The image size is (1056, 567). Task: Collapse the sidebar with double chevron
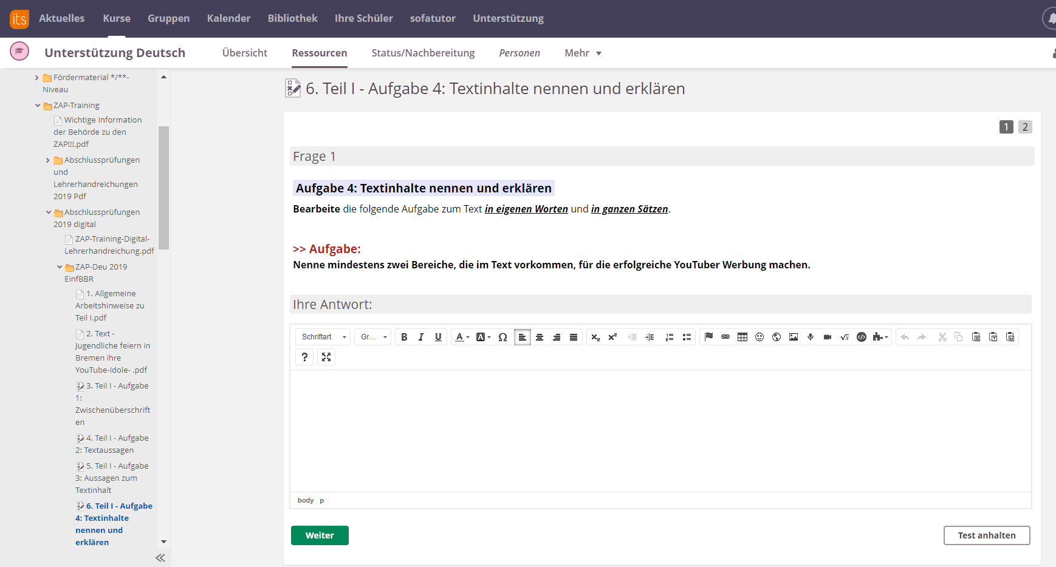pyautogui.click(x=160, y=558)
